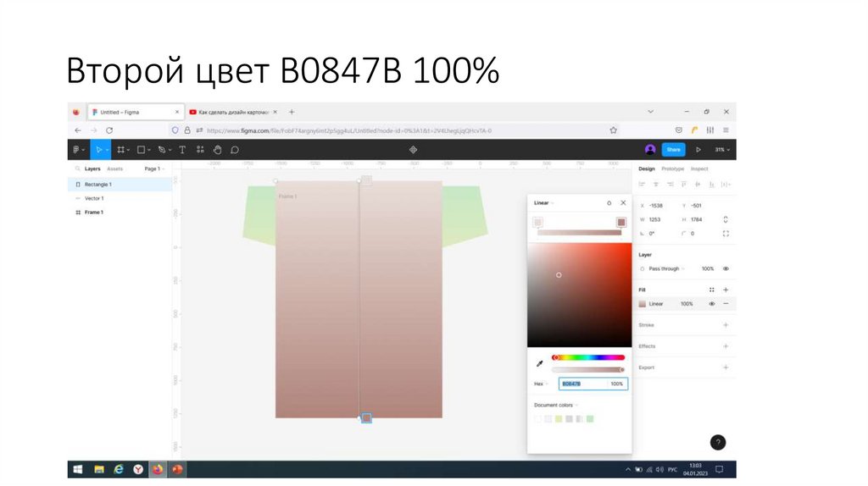Select the Vector 1 layer
The width and height of the screenshot is (868, 486).
[120, 198]
